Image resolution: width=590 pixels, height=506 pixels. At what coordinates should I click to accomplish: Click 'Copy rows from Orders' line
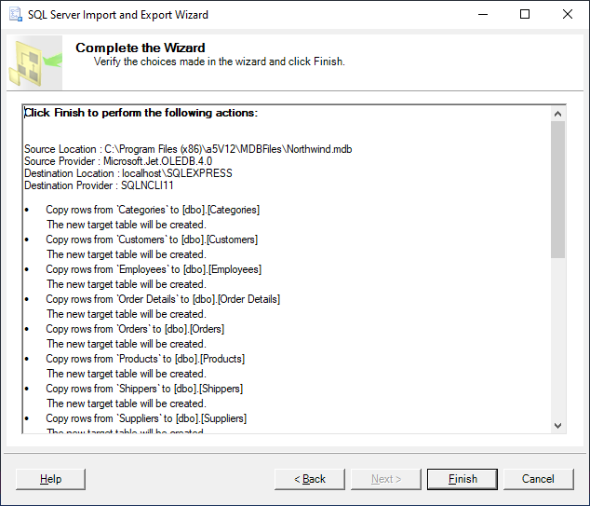click(x=135, y=329)
